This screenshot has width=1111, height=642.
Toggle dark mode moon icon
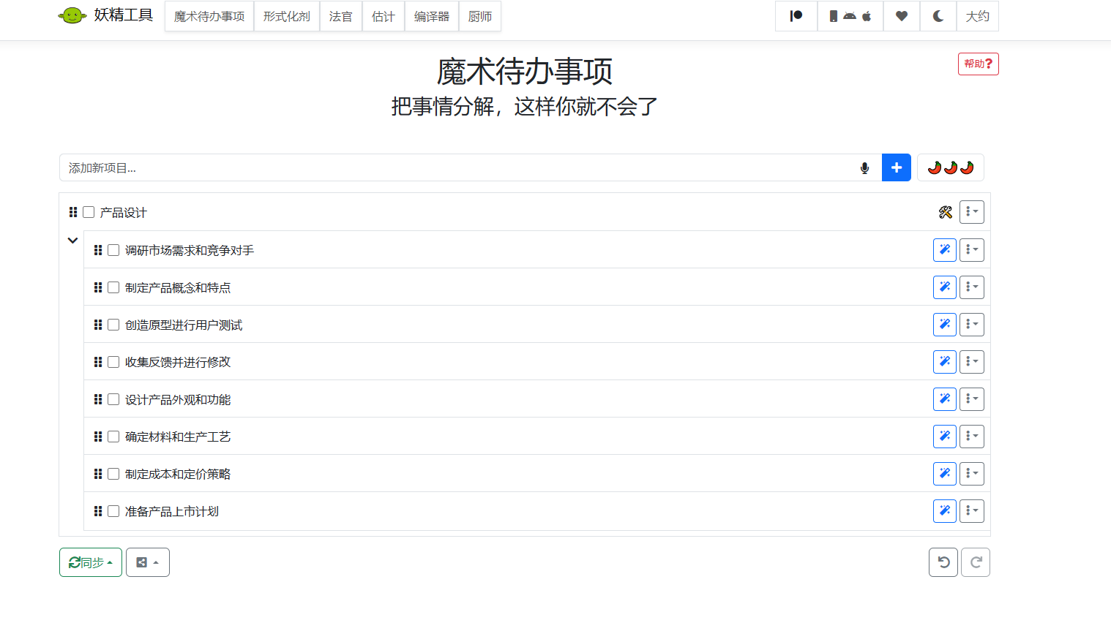[938, 16]
